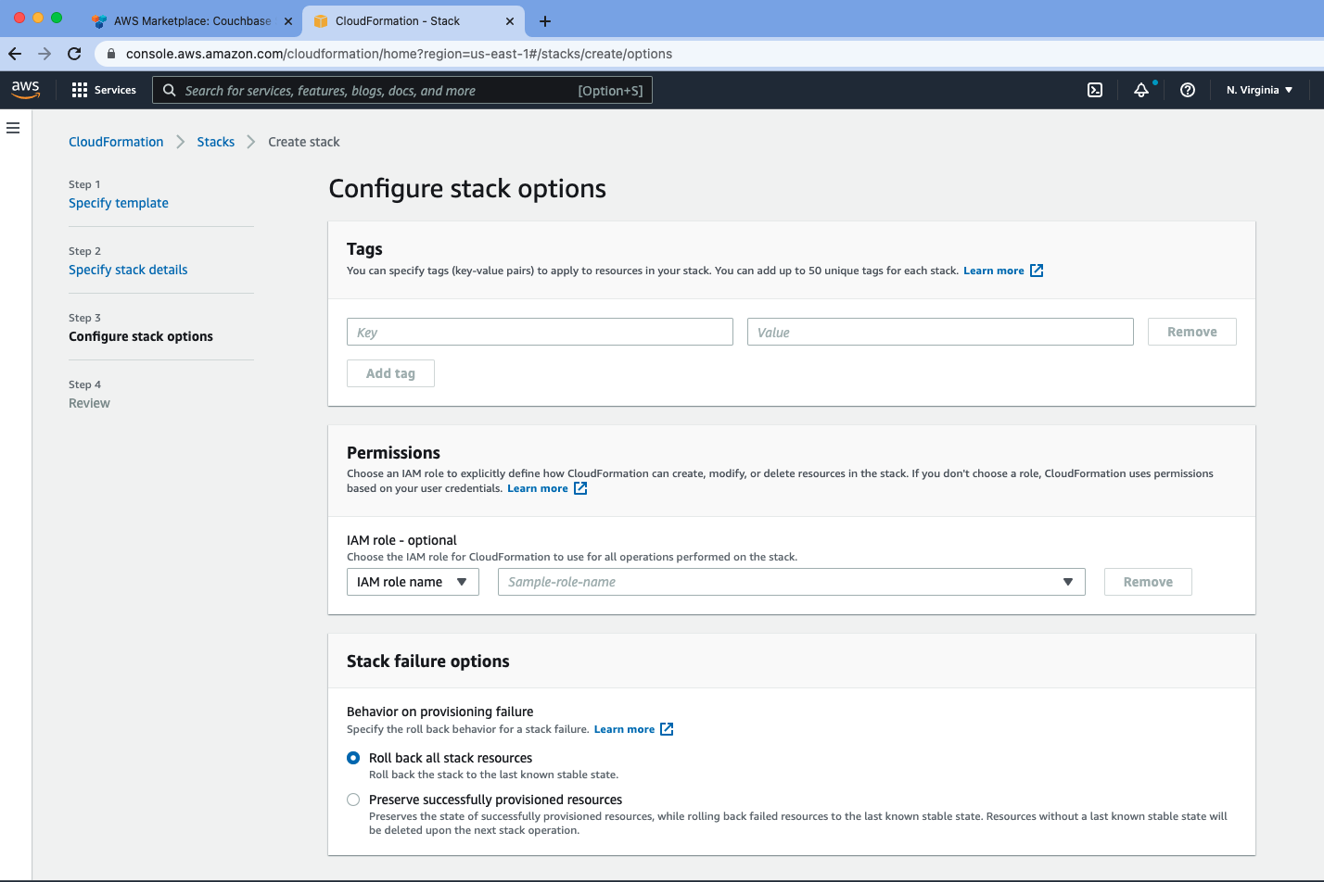Click the external link icon beside Permissions Learn more
The height and width of the screenshot is (882, 1324).
580,488
